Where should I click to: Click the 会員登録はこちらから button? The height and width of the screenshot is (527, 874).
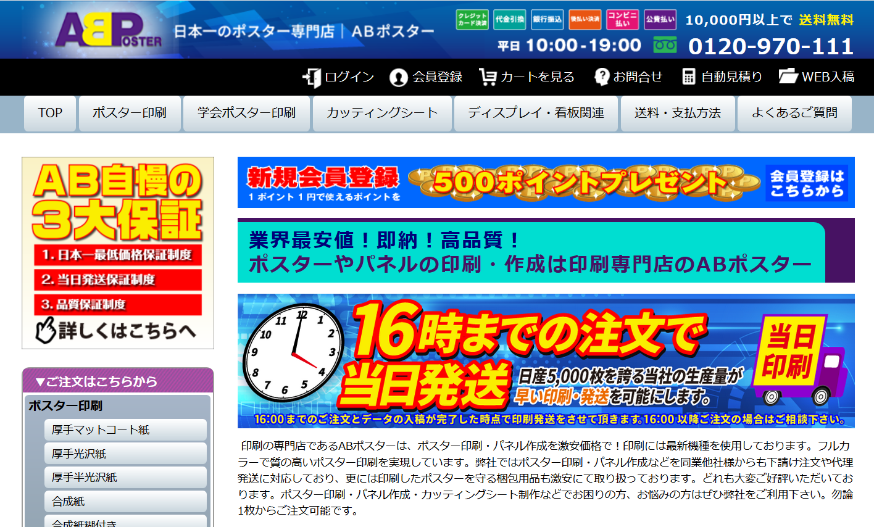click(x=807, y=183)
